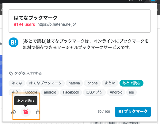Click the blue B! Hatena logo avatar
160x124 pixels.
coord(13,42)
